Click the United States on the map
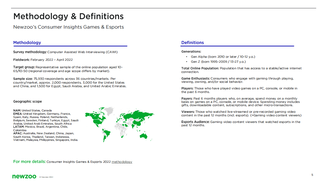This screenshot has height=184, width=328. click(x=97, y=121)
